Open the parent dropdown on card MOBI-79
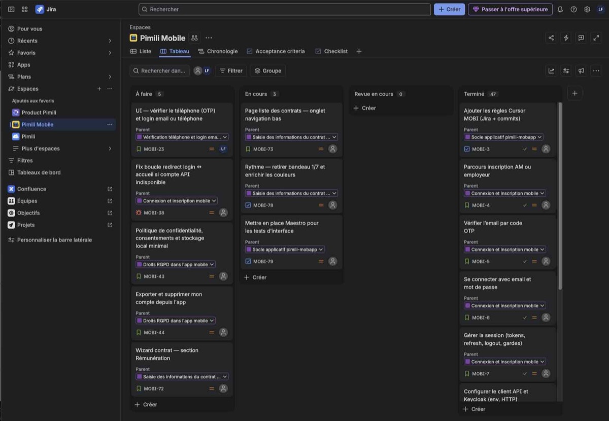Screen dimensions: 609x421 click(x=285, y=250)
